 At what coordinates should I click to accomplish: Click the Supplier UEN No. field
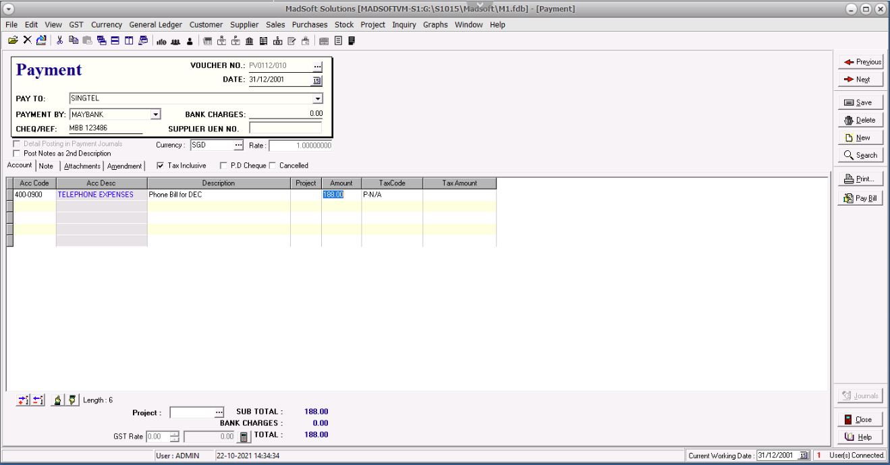[285, 127]
